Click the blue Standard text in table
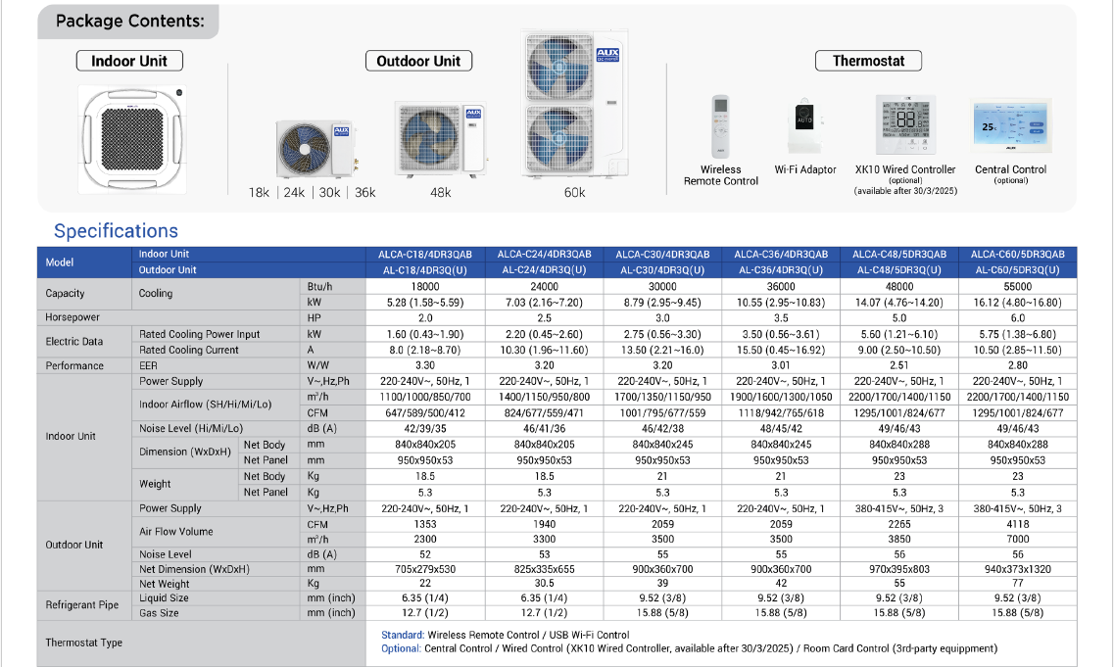The width and height of the screenshot is (1114, 667). click(x=402, y=636)
